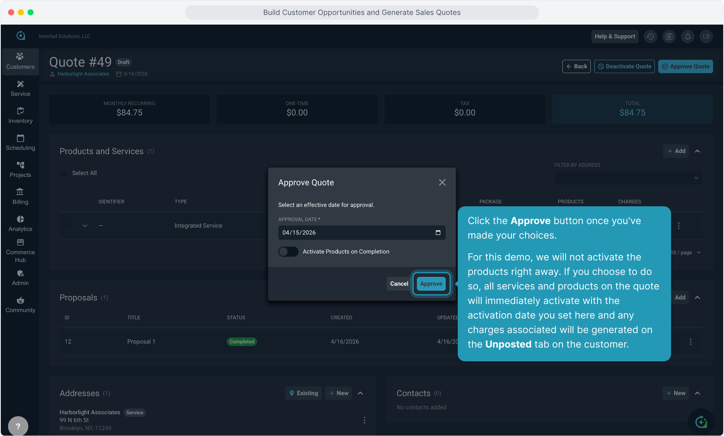Click the Approval Date input field
The height and width of the screenshot is (436, 724).
tap(356, 233)
